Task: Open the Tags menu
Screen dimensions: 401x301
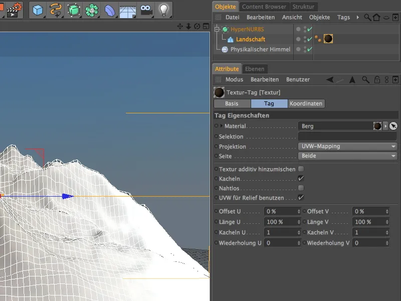Action: coord(343,18)
